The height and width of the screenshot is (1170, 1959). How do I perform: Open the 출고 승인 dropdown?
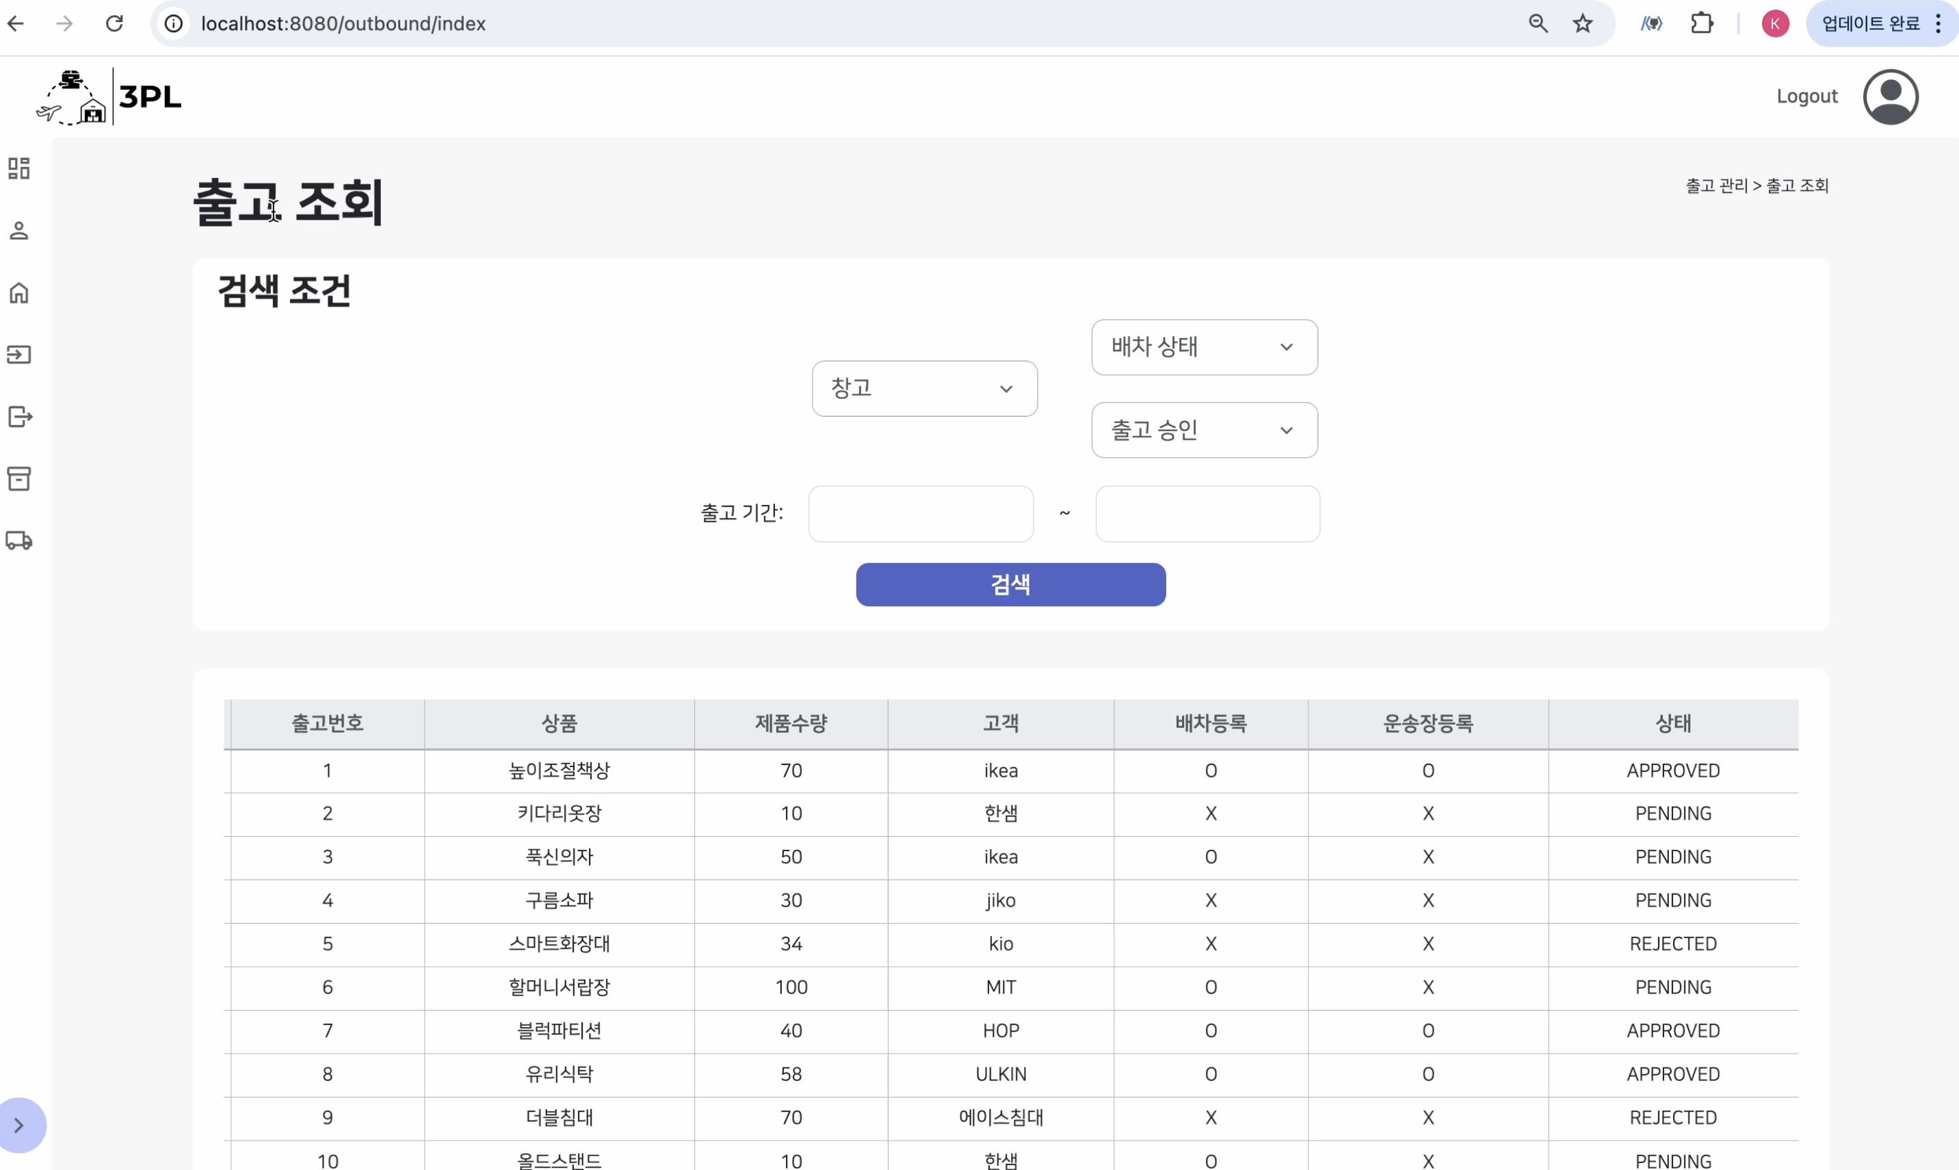pyautogui.click(x=1203, y=430)
